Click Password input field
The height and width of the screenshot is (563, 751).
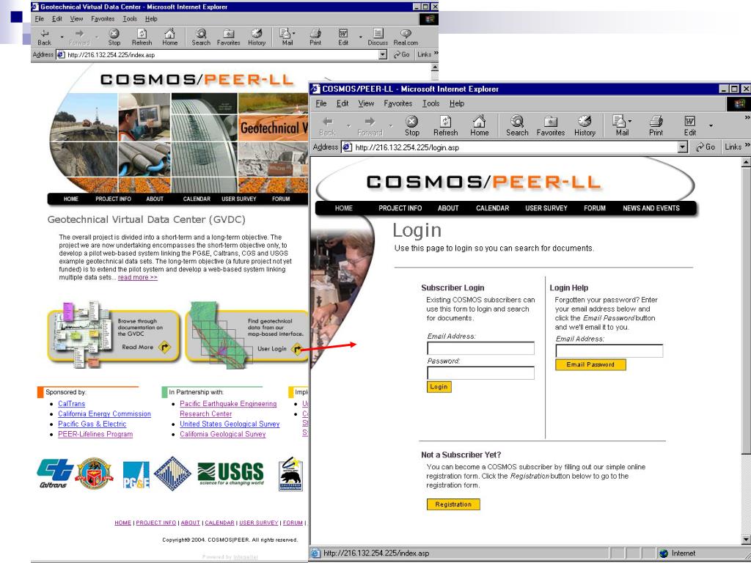click(x=480, y=373)
